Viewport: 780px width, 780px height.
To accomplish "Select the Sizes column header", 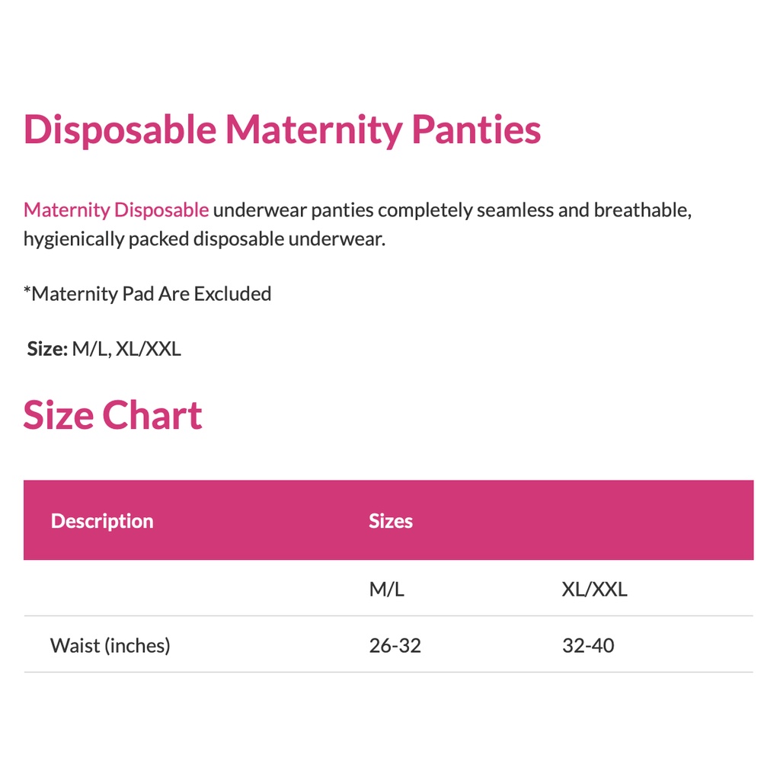I will (391, 521).
